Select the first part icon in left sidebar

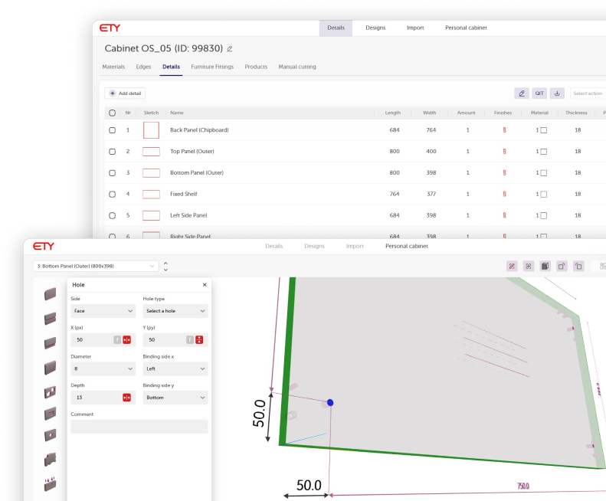click(x=51, y=293)
